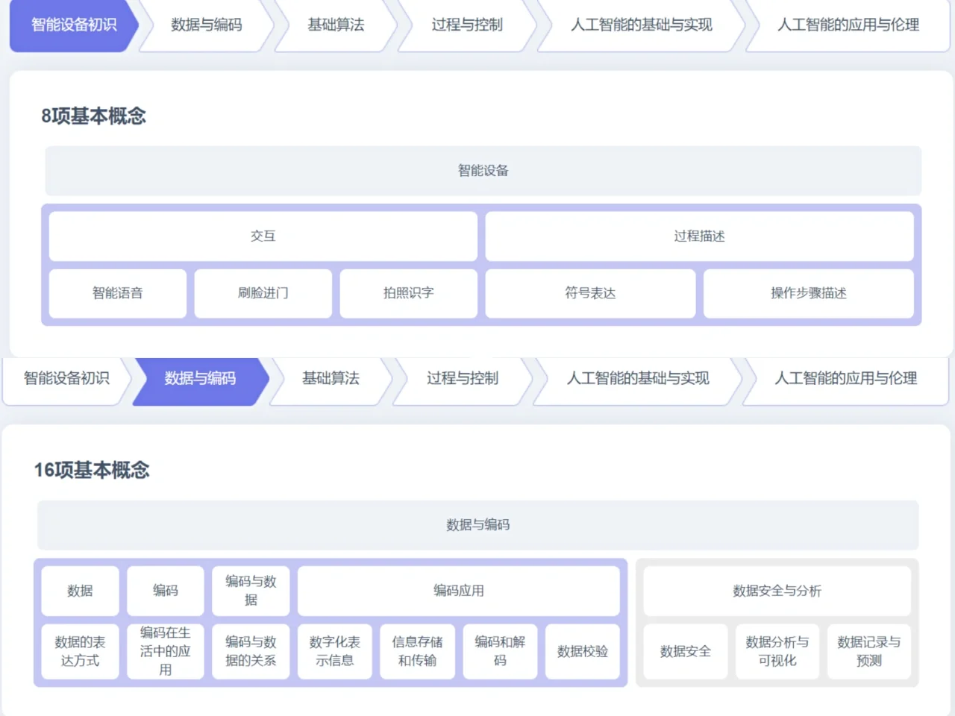Select the wide 数据与编码 header block
The height and width of the screenshot is (716, 955).
[478, 525]
